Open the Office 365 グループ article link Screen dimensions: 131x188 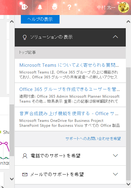tap(70, 89)
